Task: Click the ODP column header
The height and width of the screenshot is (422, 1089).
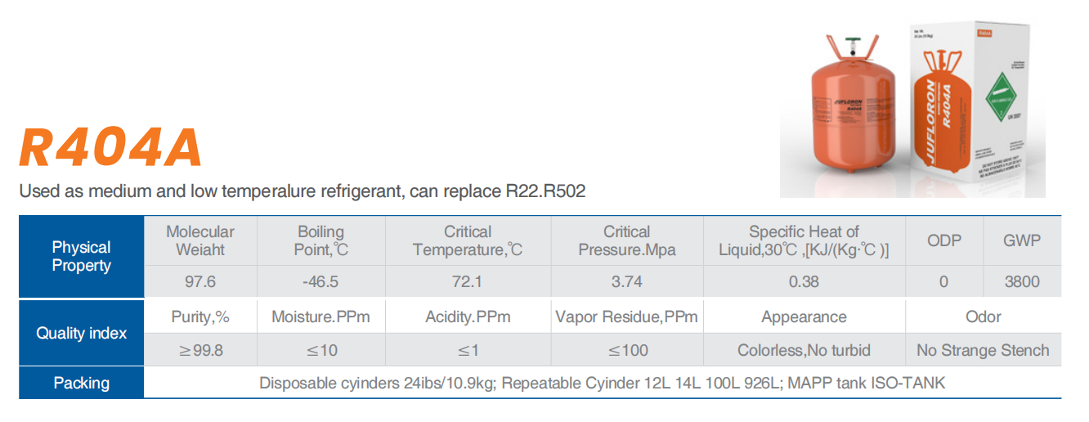Action: [x=944, y=240]
